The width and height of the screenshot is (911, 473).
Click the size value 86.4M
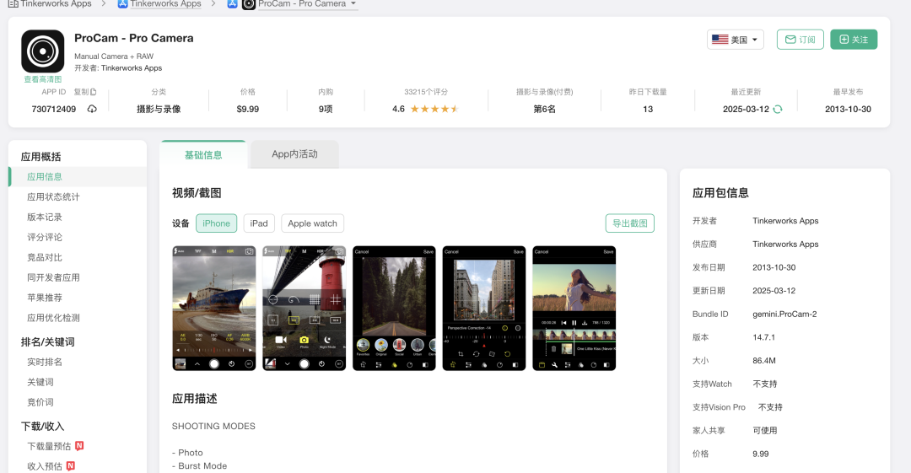(764, 360)
